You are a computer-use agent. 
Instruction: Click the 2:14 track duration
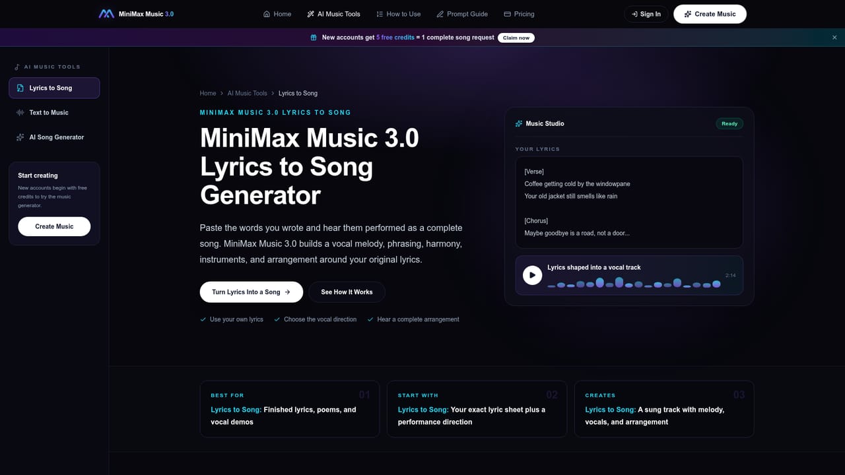730,275
